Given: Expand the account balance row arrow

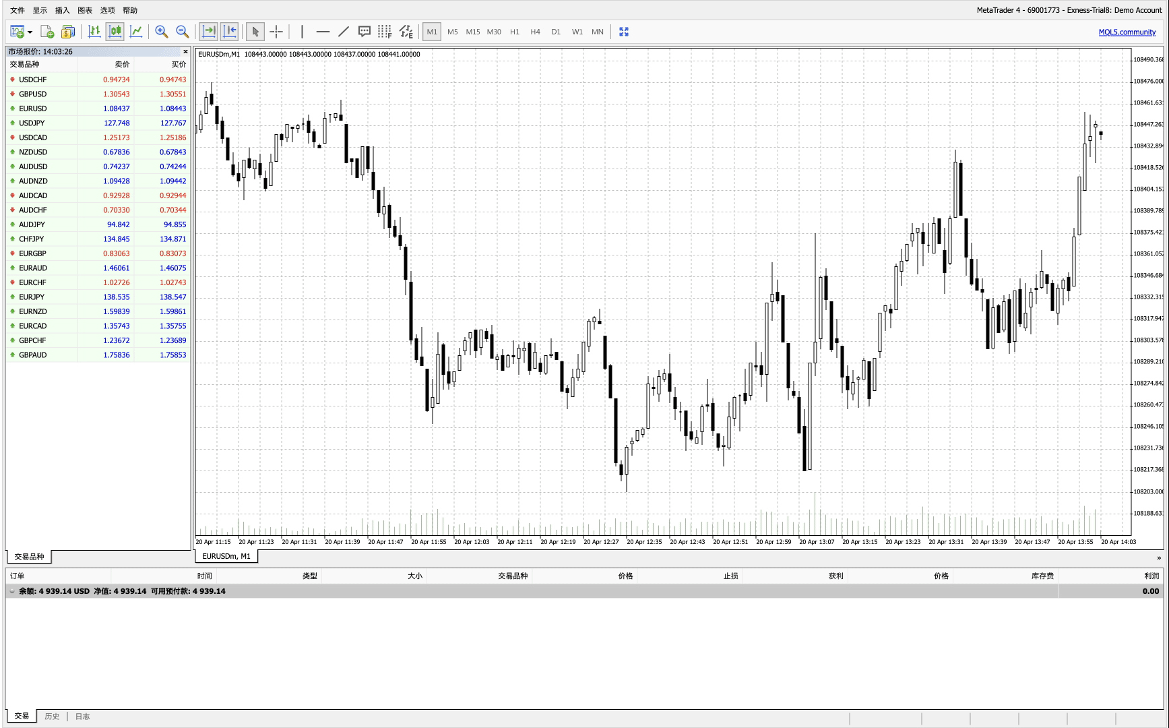Looking at the screenshot, I should pyautogui.click(x=12, y=591).
